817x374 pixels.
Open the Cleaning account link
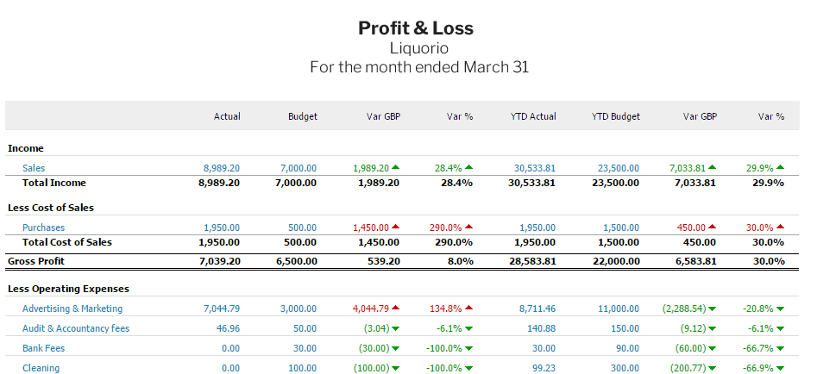(41, 368)
